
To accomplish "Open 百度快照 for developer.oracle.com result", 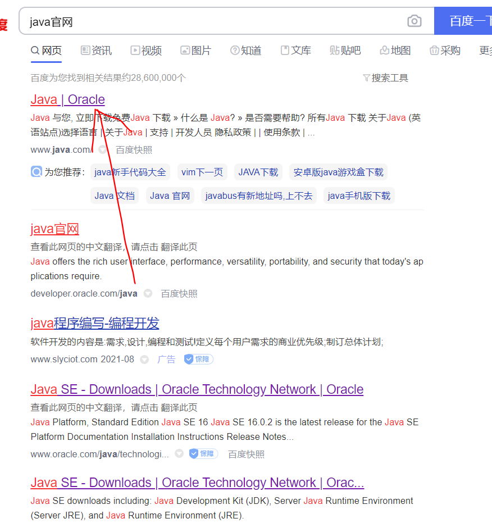I will point(179,293).
